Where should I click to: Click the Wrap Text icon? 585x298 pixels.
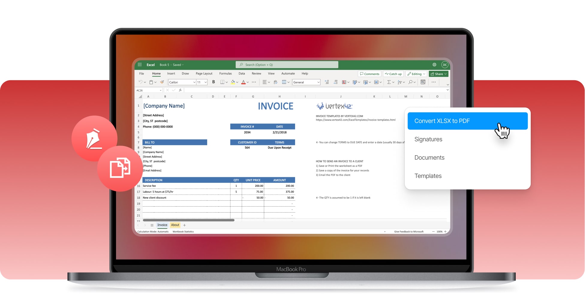click(x=276, y=82)
